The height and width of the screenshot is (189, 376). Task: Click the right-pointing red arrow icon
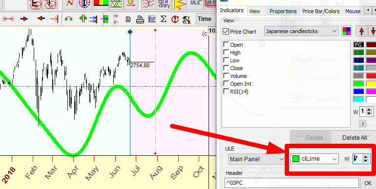tap(24, 19)
